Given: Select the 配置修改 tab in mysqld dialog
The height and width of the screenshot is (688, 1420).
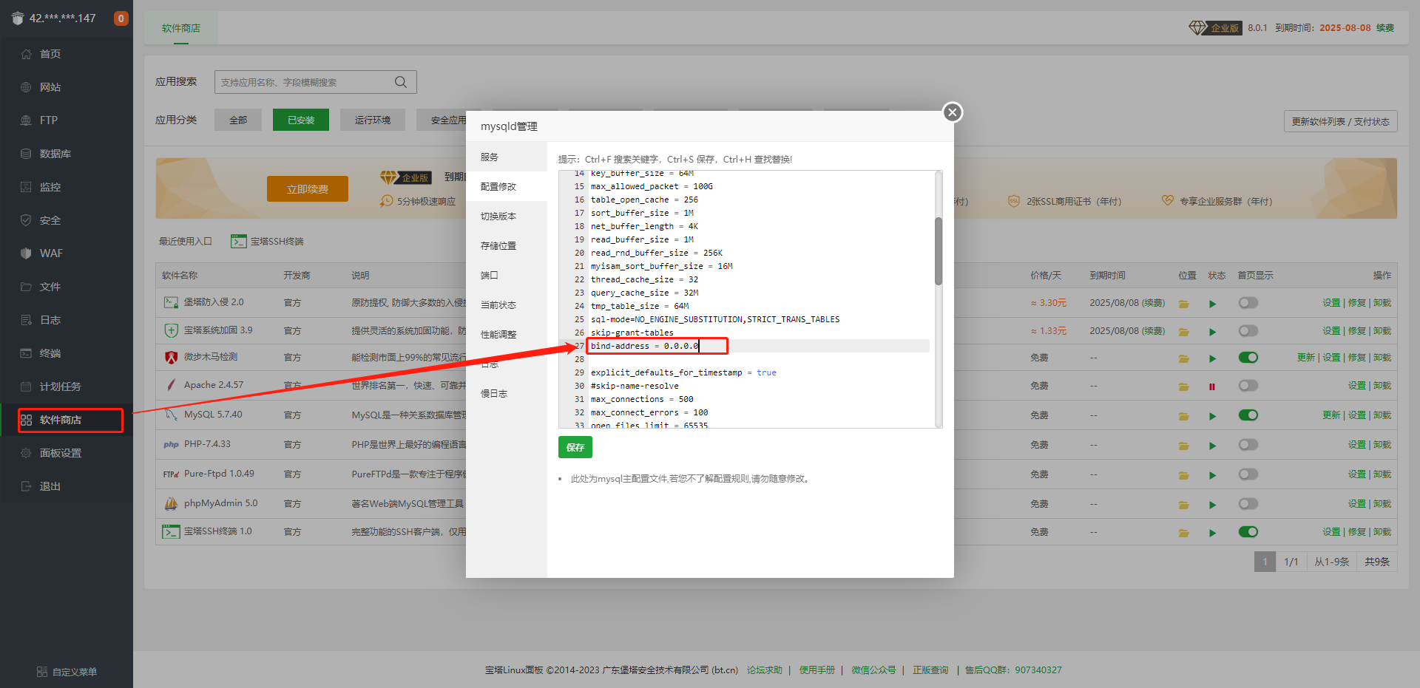Looking at the screenshot, I should (x=507, y=186).
